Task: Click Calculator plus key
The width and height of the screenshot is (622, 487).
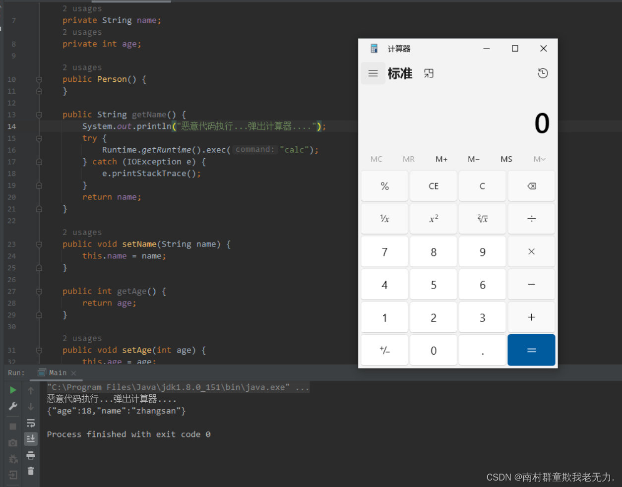Action: (x=531, y=317)
